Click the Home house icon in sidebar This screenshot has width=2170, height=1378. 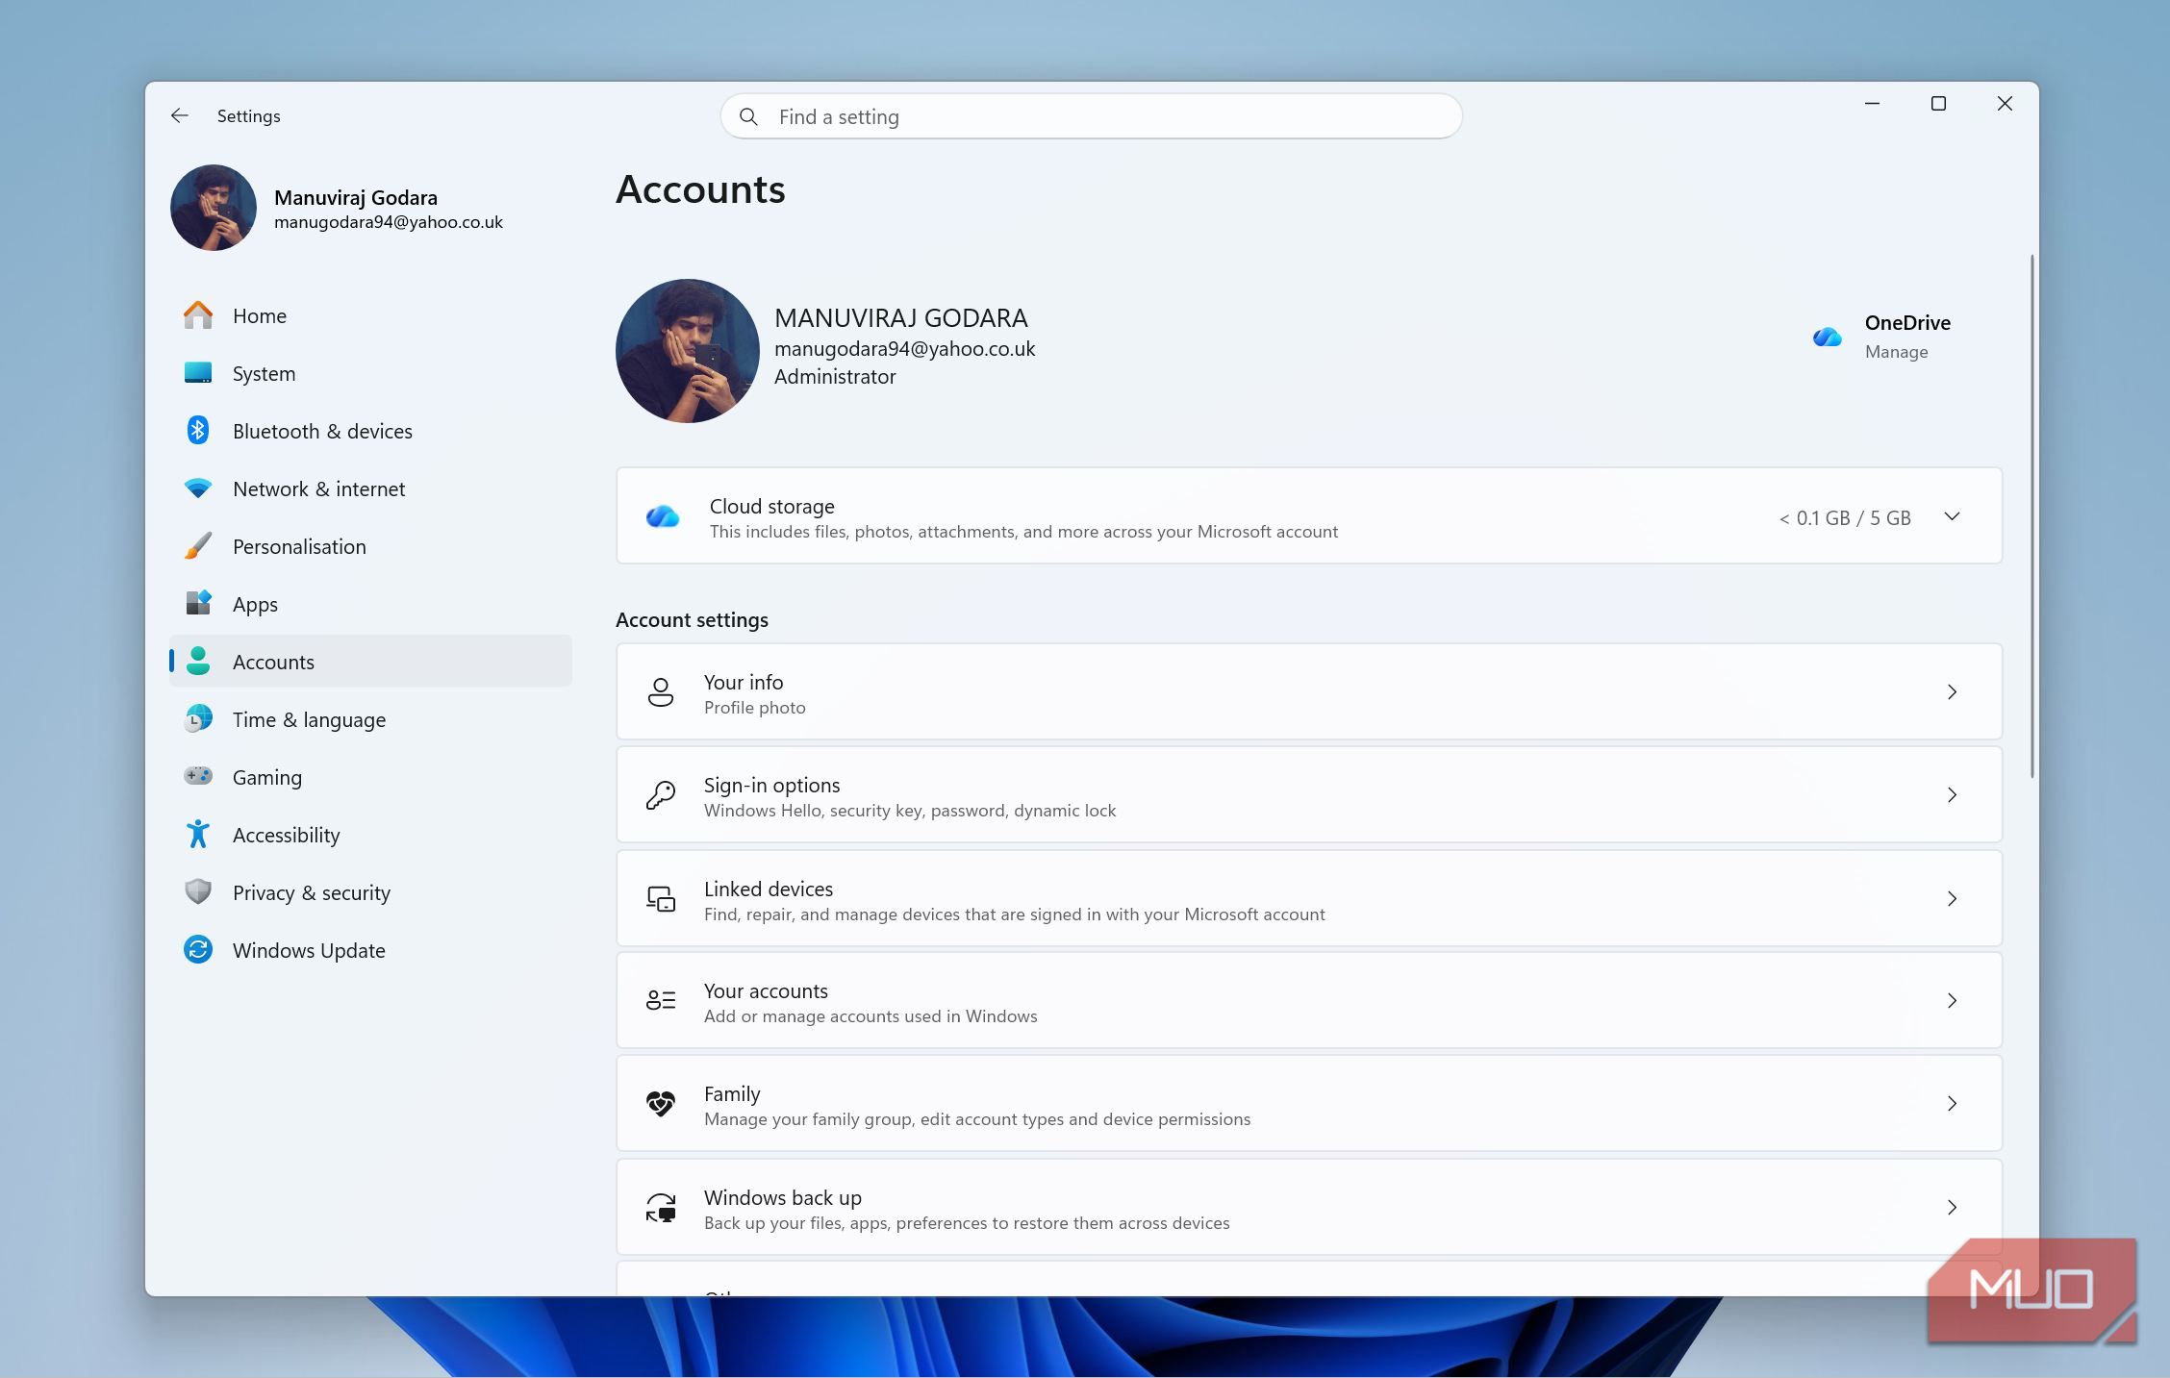198,315
